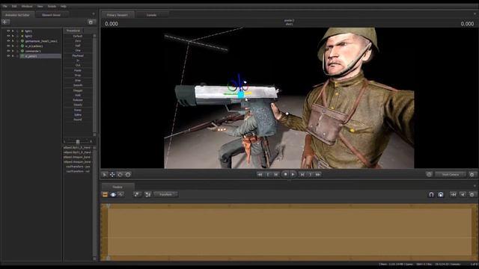Viewport: 479px width, 269px height.
Task: Click the add animation set plus button
Action: coord(5,22)
